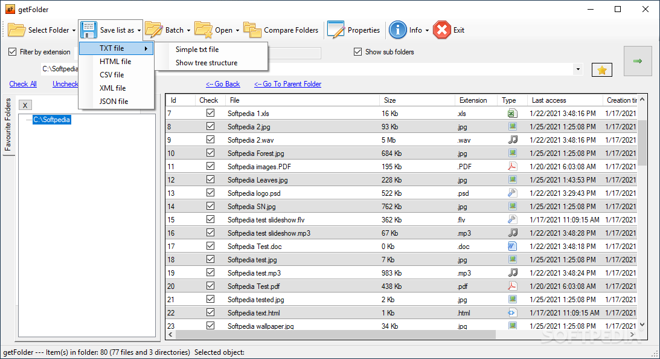This screenshot has width=660, height=359.
Task: Click the getFolder app icon in the title bar
Action: click(10, 9)
